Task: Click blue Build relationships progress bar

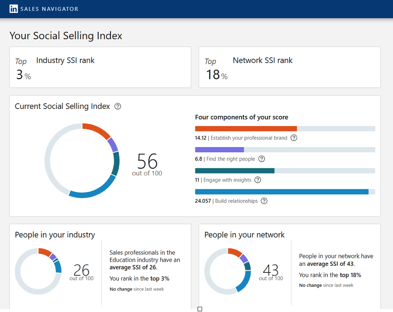Action: point(282,192)
